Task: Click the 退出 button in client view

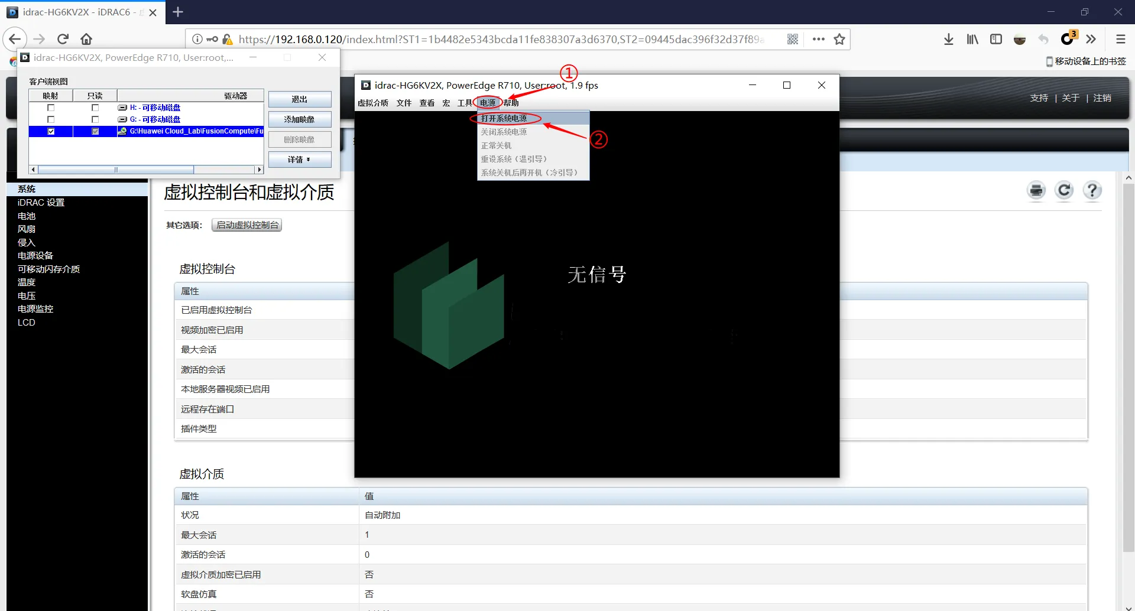Action: [x=300, y=99]
